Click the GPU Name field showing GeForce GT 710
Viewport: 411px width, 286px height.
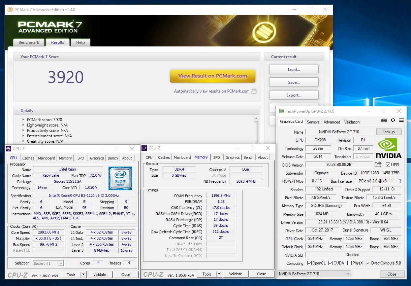click(339, 132)
